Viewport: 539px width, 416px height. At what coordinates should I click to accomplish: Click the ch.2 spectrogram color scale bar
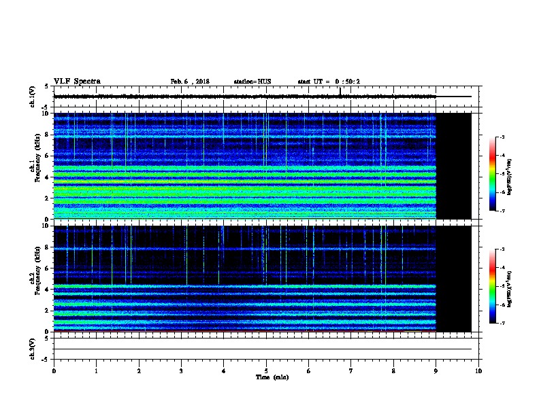click(492, 286)
